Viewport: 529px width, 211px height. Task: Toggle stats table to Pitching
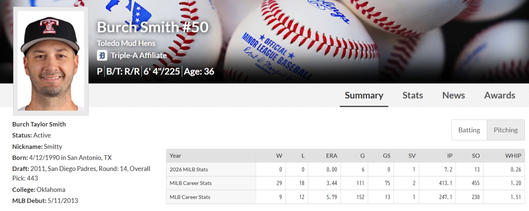click(505, 130)
